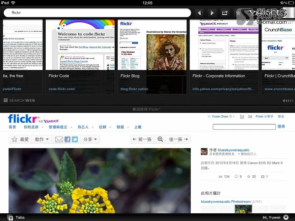Screen dimensions: 295x221
Task: Click the comments icon showing 9
Action: [x=236, y=176]
